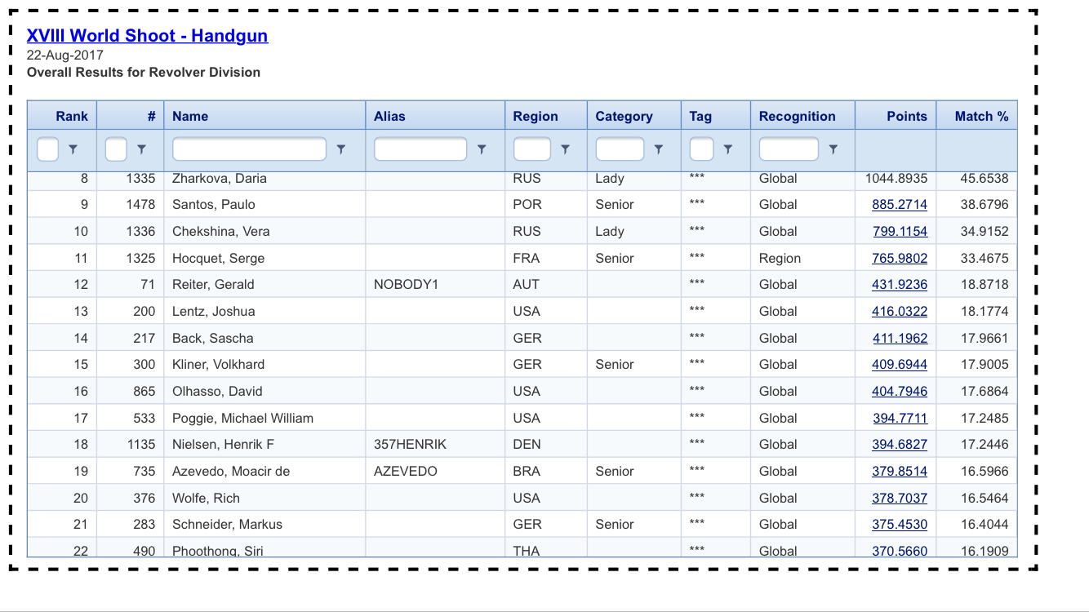Focus the Tag filter input box
The height and width of the screenshot is (612, 1089).
tap(701, 149)
